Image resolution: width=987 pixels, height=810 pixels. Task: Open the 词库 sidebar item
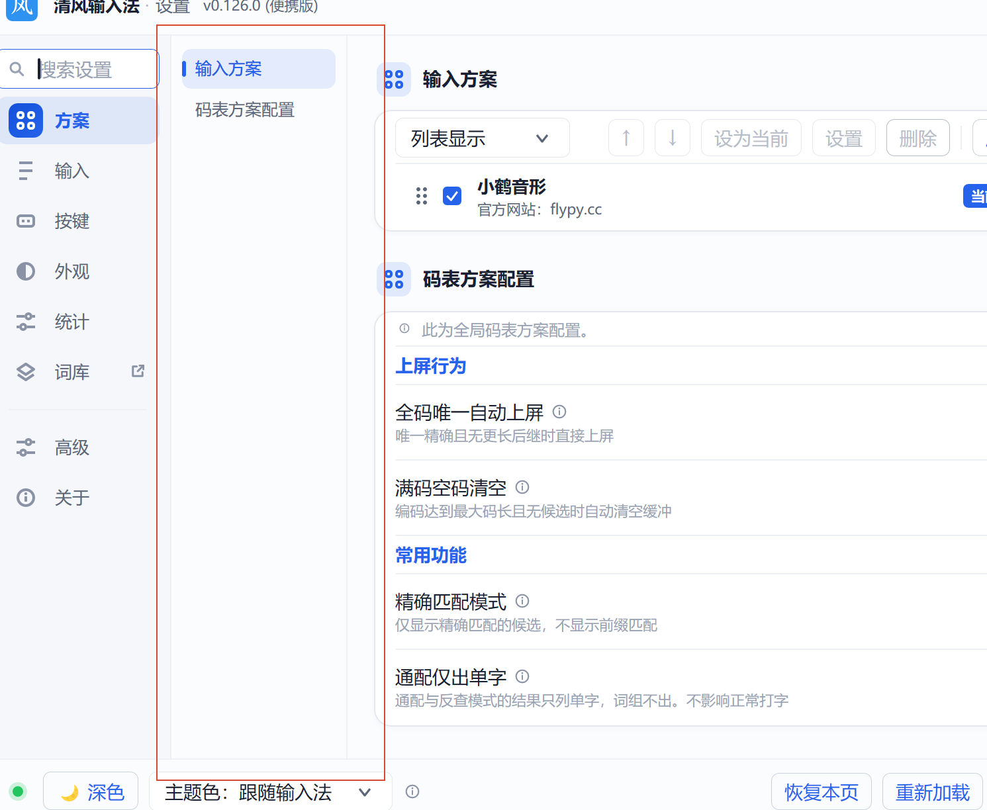pos(79,372)
